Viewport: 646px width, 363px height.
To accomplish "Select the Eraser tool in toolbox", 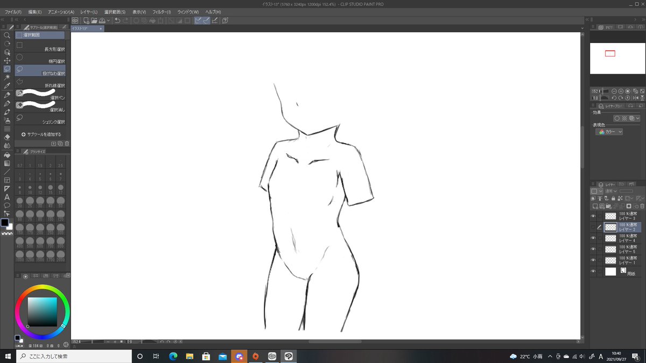I will coord(7,137).
